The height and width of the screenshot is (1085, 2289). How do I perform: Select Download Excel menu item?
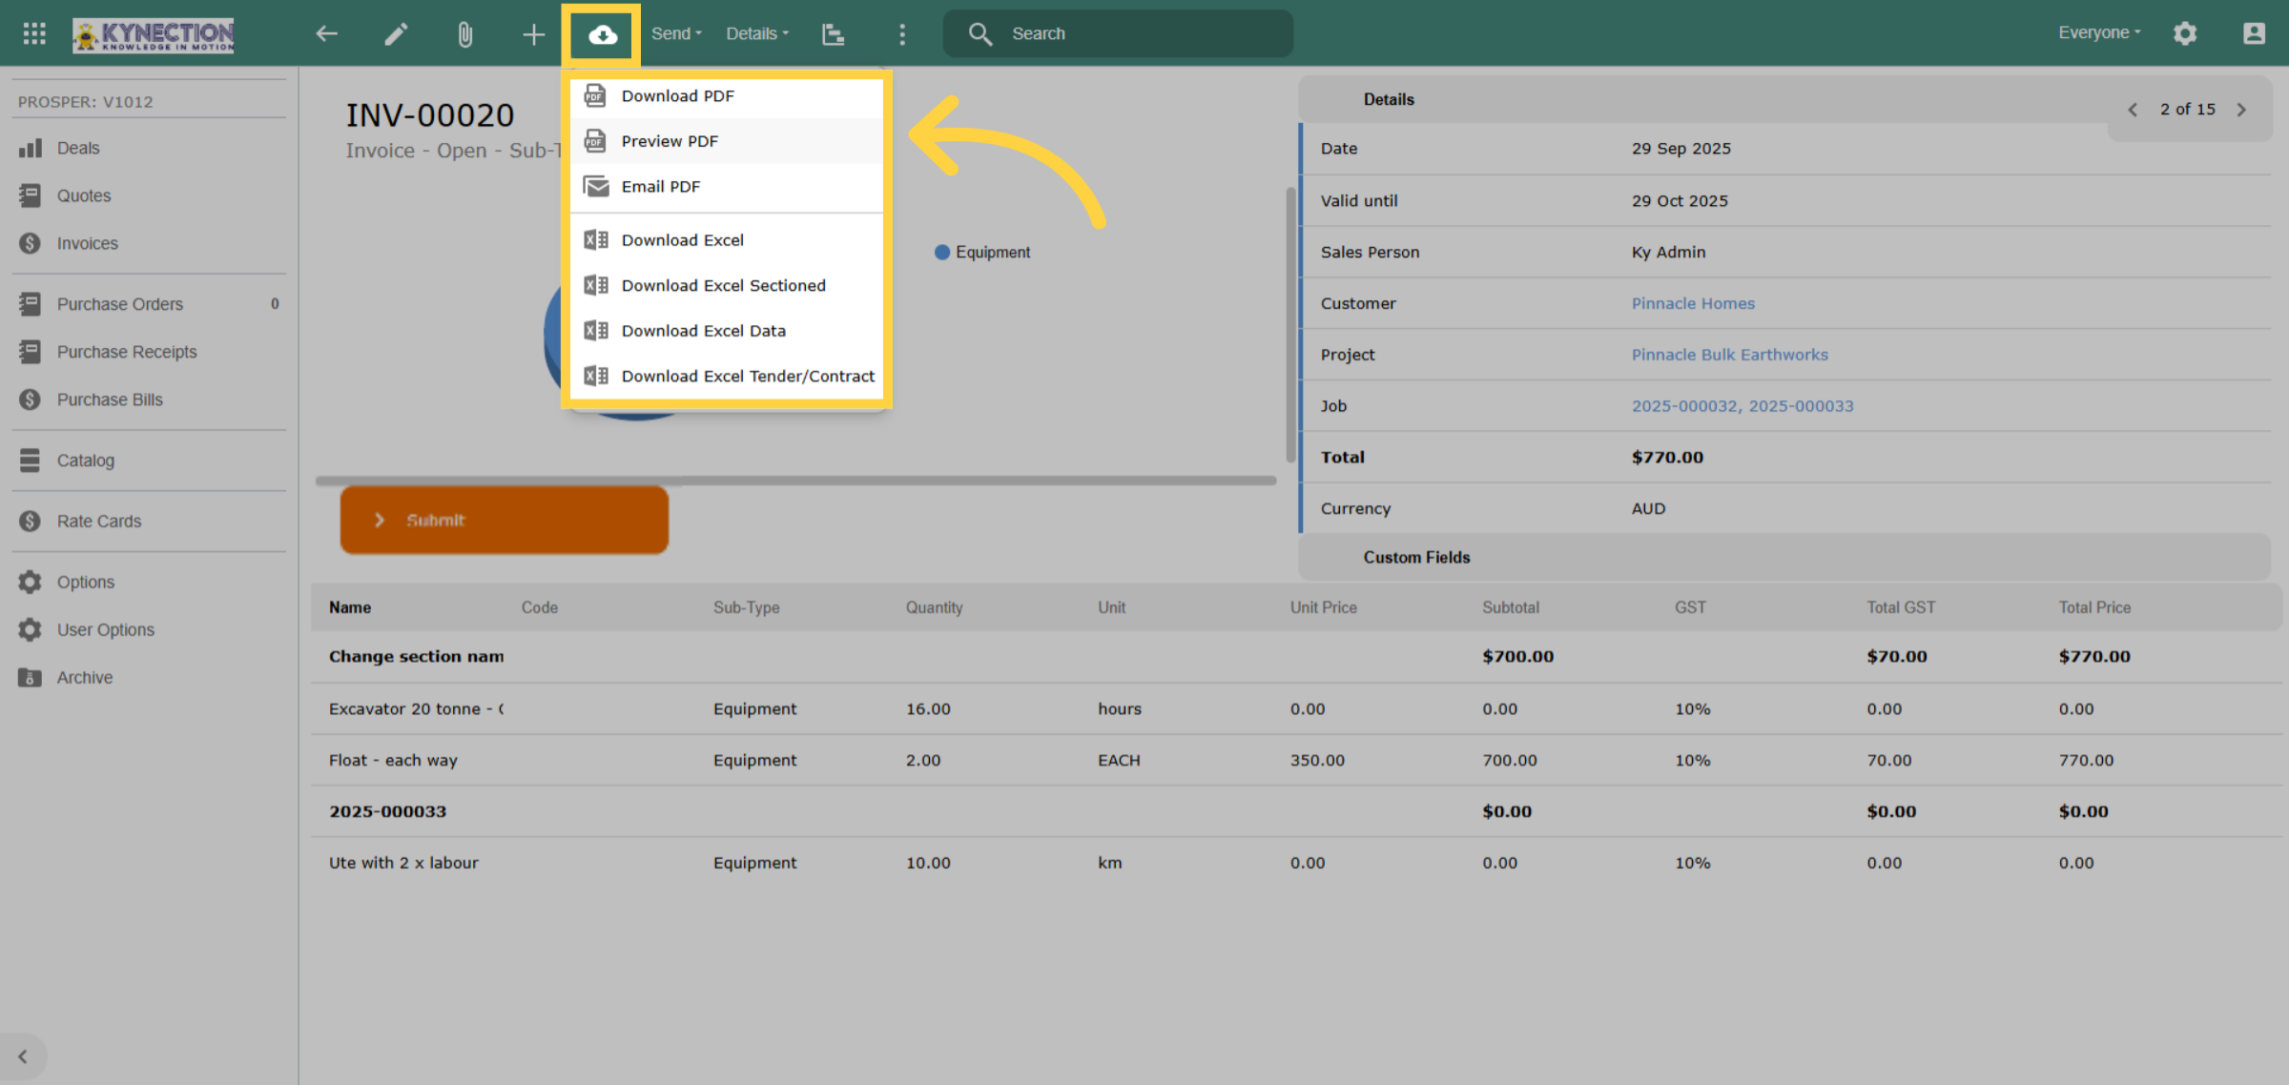(x=727, y=240)
